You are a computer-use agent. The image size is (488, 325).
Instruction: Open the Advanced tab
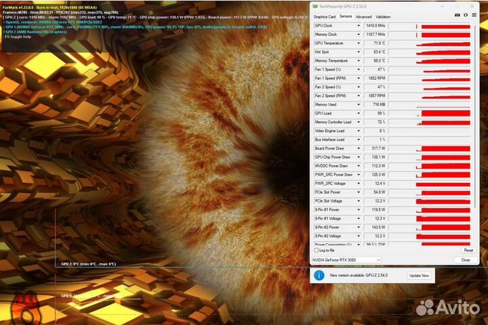click(x=363, y=17)
